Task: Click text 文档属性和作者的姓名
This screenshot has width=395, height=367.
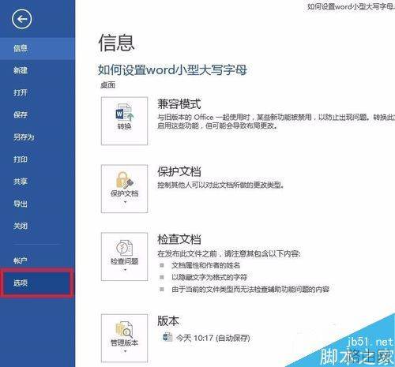Action: tap(205, 265)
